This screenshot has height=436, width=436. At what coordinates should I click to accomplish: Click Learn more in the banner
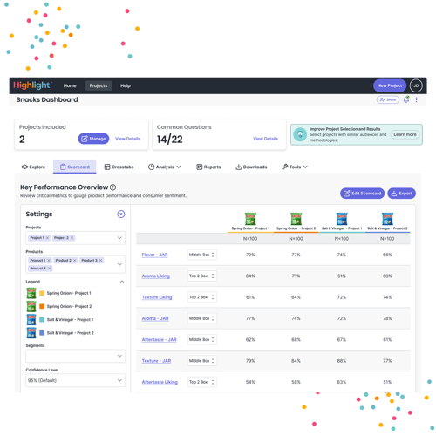click(405, 134)
